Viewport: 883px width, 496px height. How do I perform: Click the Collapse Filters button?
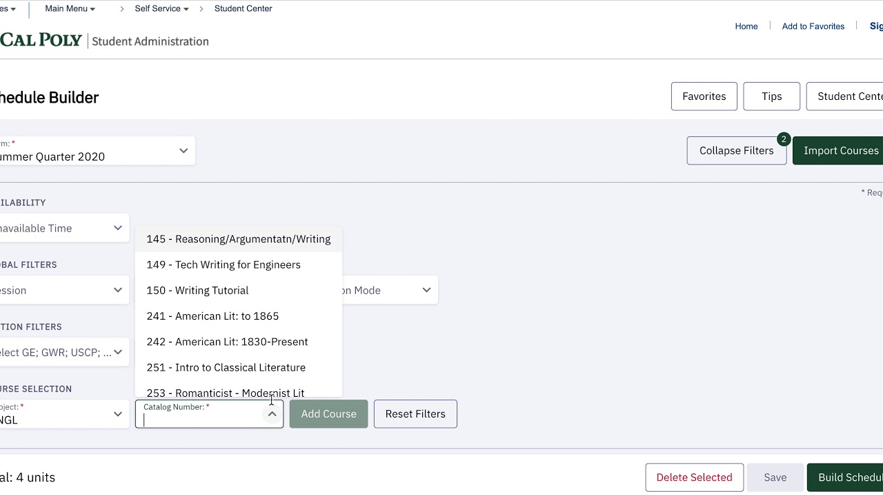click(x=736, y=151)
